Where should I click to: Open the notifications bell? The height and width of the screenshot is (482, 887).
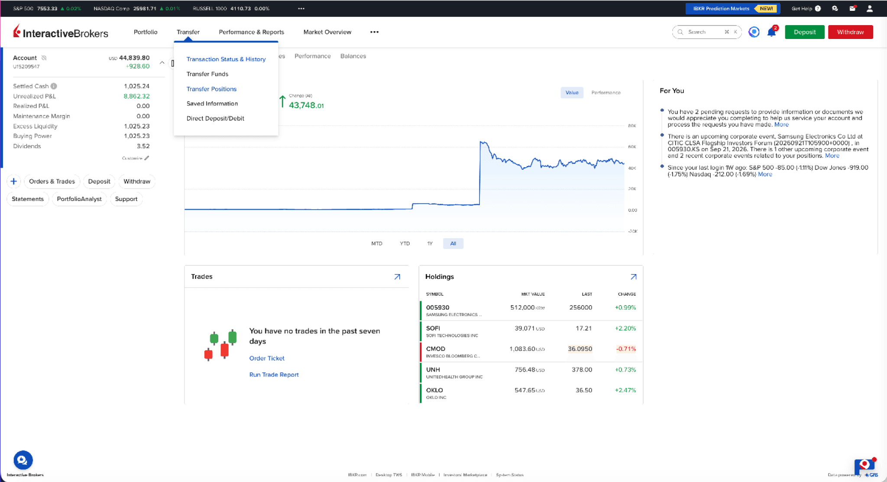[771, 32]
